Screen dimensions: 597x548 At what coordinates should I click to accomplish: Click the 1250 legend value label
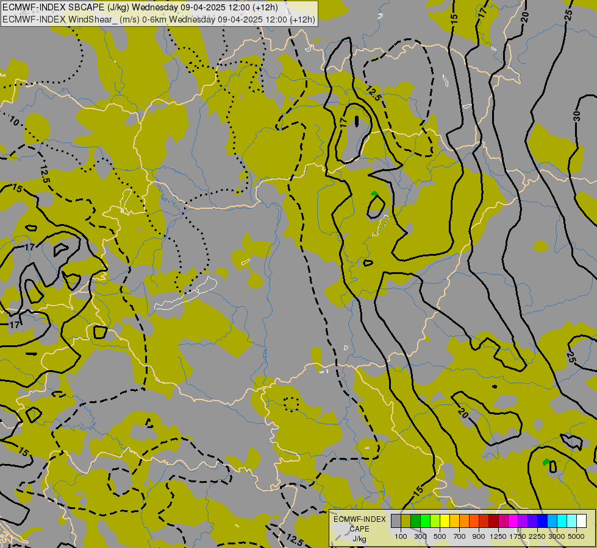coord(498,536)
